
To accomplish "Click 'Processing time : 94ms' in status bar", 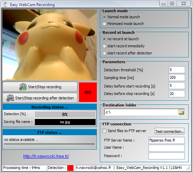I will click(x=22, y=168).
